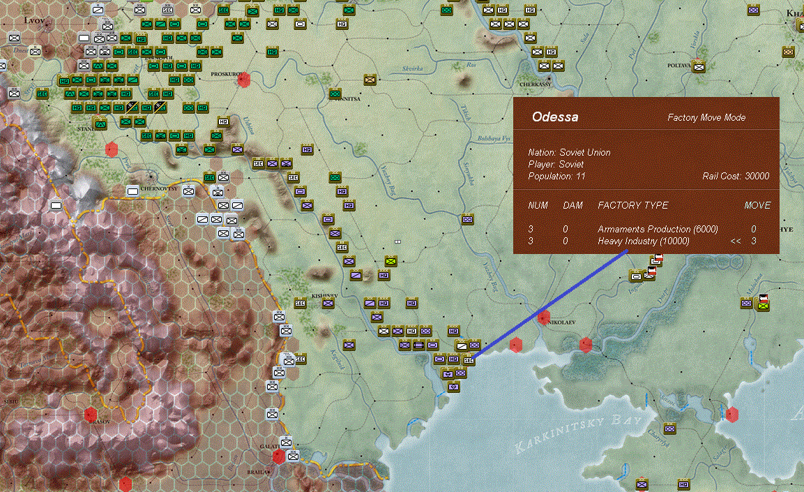Image resolution: width=804 pixels, height=492 pixels.
Task: Select the red city hex at Nikolaev
Action: click(x=544, y=318)
